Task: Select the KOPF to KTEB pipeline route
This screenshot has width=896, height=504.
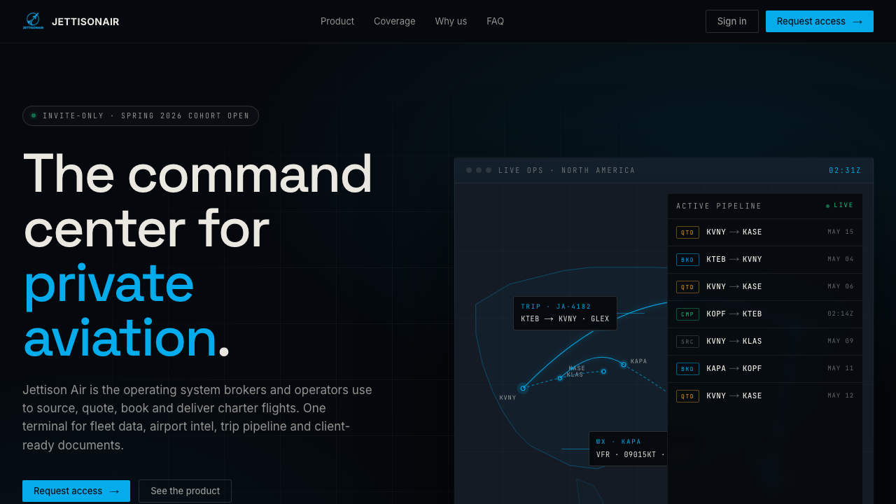Action: 734,314
